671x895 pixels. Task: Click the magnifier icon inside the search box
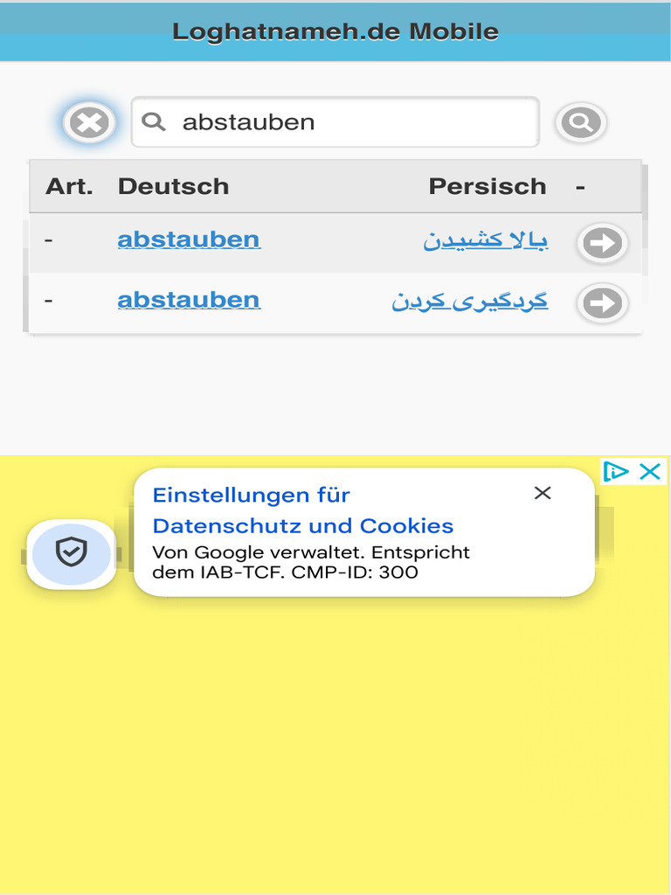pos(154,121)
